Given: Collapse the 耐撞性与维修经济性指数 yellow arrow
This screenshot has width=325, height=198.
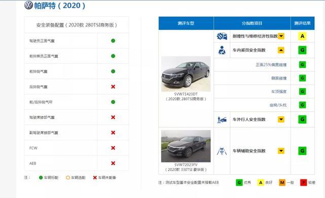Looking at the screenshot, I should 281,36.
